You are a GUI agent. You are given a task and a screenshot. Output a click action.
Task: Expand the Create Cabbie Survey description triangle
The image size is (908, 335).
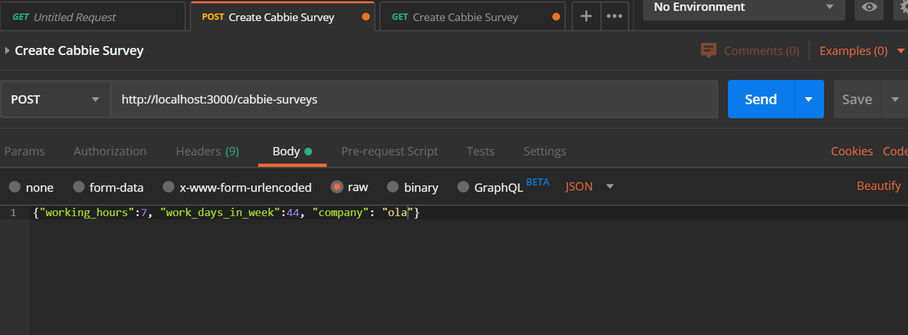coord(7,51)
